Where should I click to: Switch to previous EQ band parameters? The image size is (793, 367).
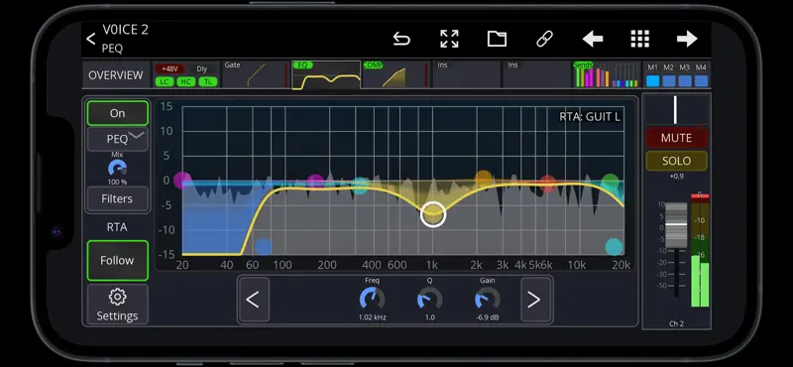(x=254, y=300)
